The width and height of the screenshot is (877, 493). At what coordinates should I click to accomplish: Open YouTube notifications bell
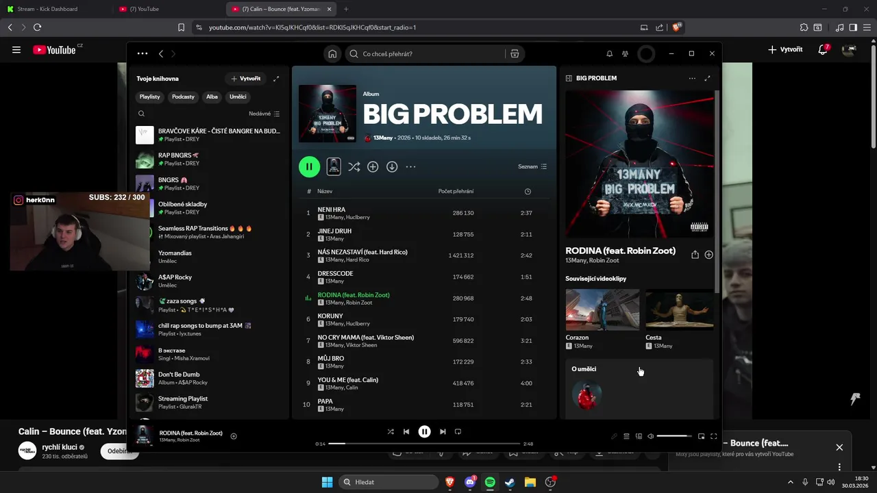pos(824,49)
